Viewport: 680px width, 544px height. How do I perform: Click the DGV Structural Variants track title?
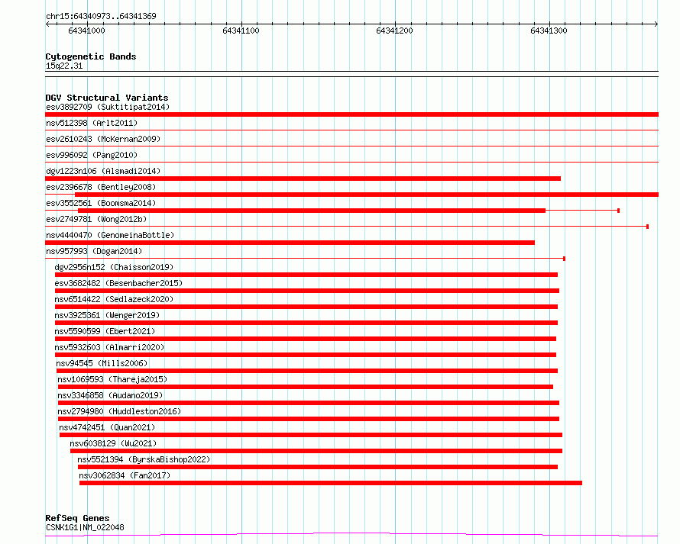[107, 98]
